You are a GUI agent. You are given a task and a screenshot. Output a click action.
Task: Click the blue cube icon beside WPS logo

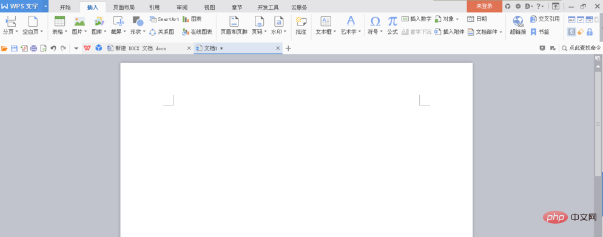coord(99,48)
